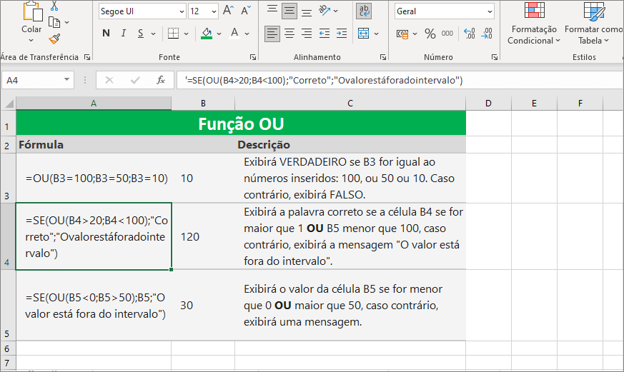Click the increase font size icon

[228, 10]
